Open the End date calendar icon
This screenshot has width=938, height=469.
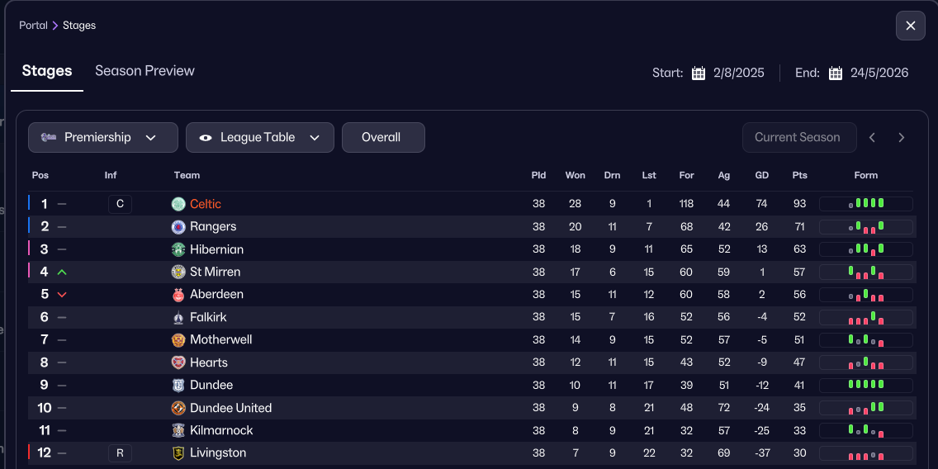click(836, 73)
